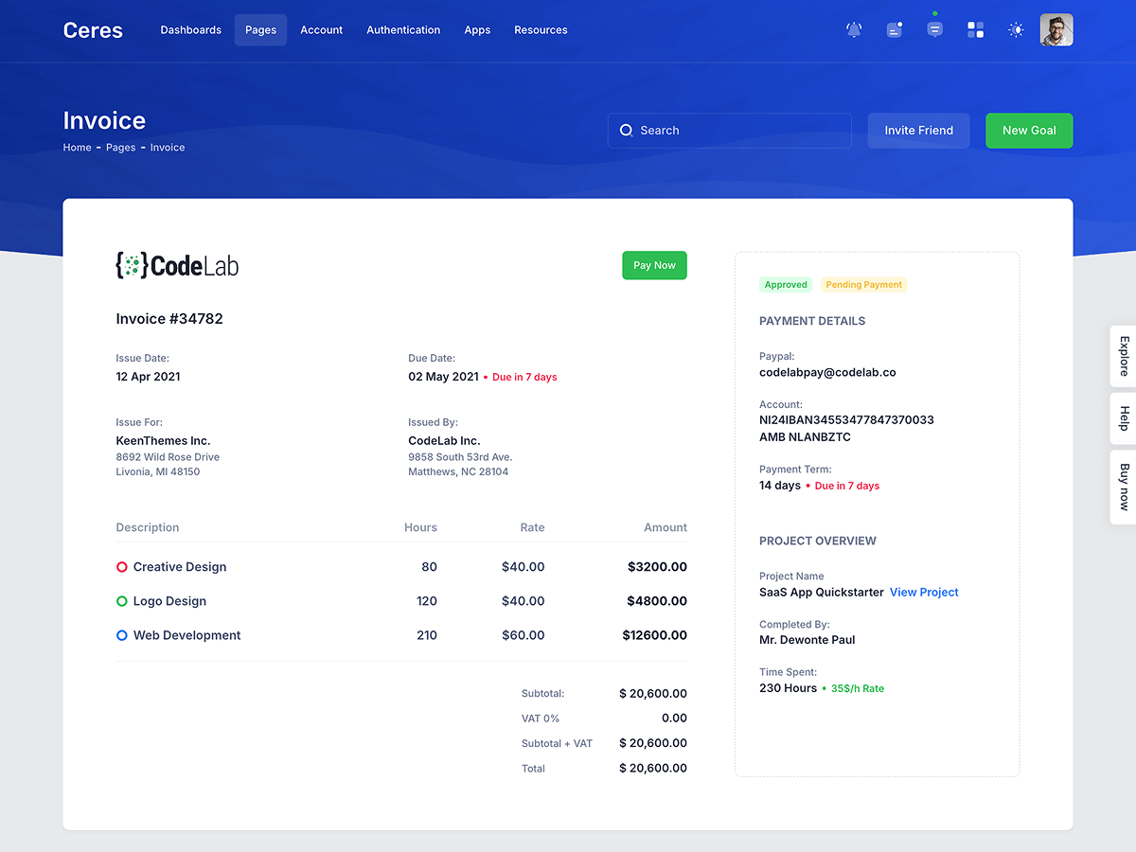Open the chat message icon
The image size is (1136, 852).
click(934, 30)
